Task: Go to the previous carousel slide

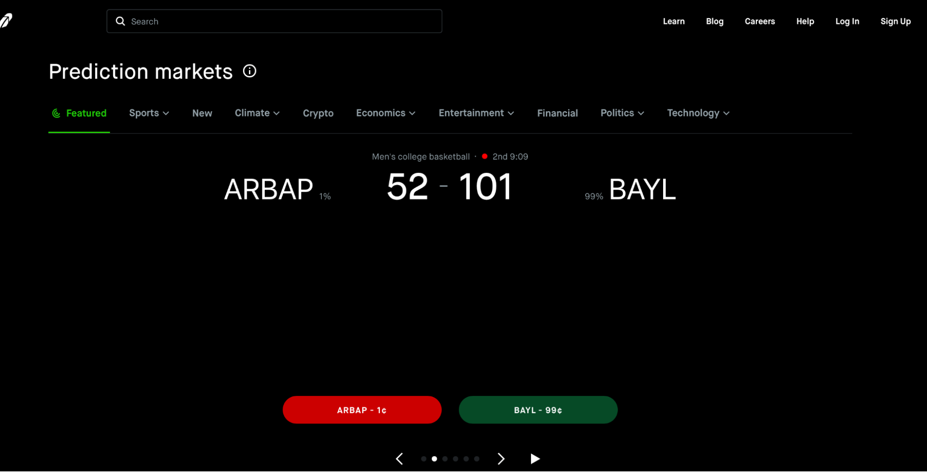Action: [399, 459]
